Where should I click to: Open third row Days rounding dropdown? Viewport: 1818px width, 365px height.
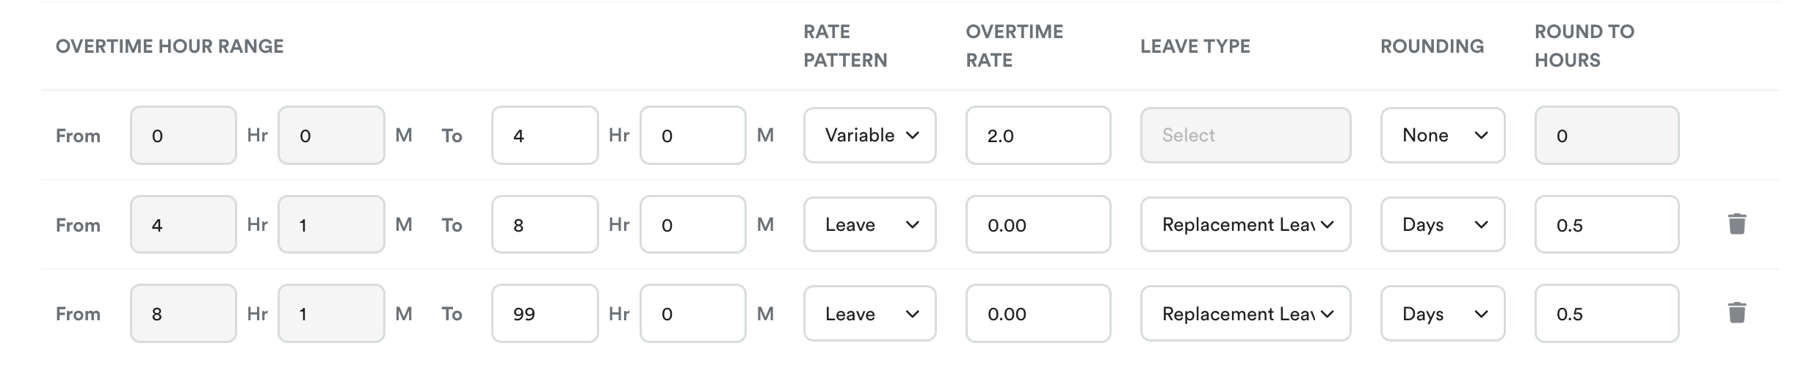coord(1443,314)
